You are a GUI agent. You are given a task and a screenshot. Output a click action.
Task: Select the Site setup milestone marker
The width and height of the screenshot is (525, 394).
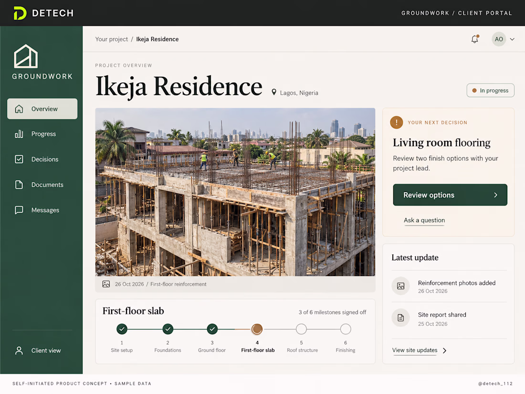122,329
